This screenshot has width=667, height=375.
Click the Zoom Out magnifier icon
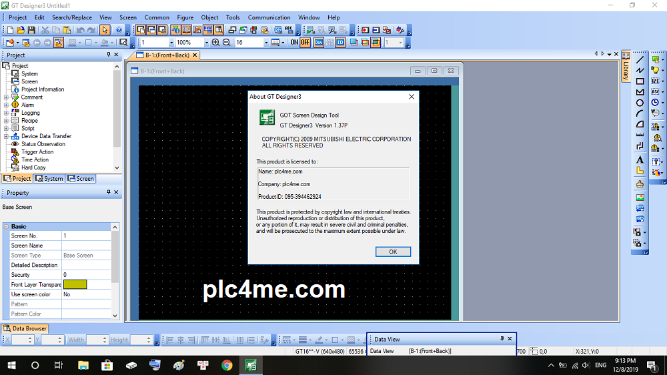[x=226, y=42]
